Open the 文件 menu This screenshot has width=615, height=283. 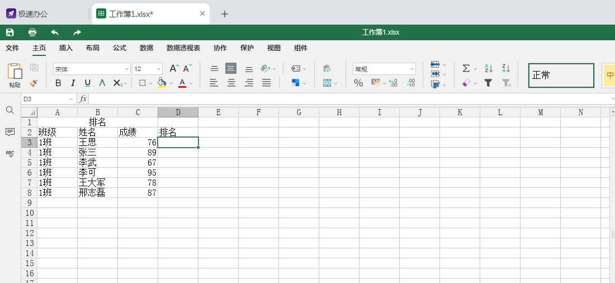point(12,48)
